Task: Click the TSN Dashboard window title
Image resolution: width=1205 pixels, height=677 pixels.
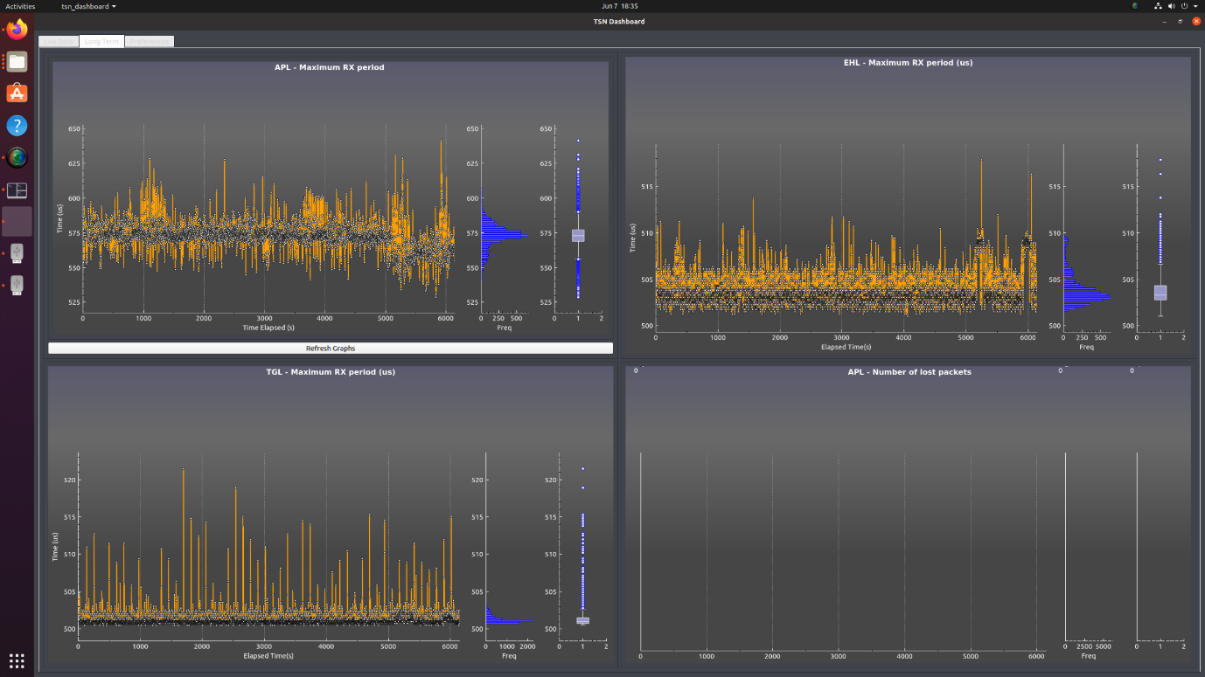Action: [x=620, y=21]
